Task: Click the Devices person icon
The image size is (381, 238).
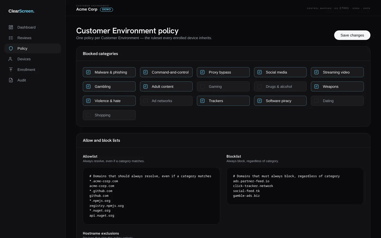Action: [11, 59]
